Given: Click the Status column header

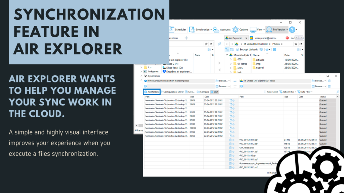Looking at the screenshot, I should (323, 97).
